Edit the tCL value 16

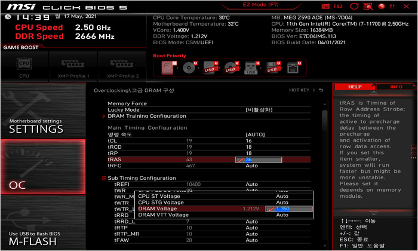click(x=249, y=141)
